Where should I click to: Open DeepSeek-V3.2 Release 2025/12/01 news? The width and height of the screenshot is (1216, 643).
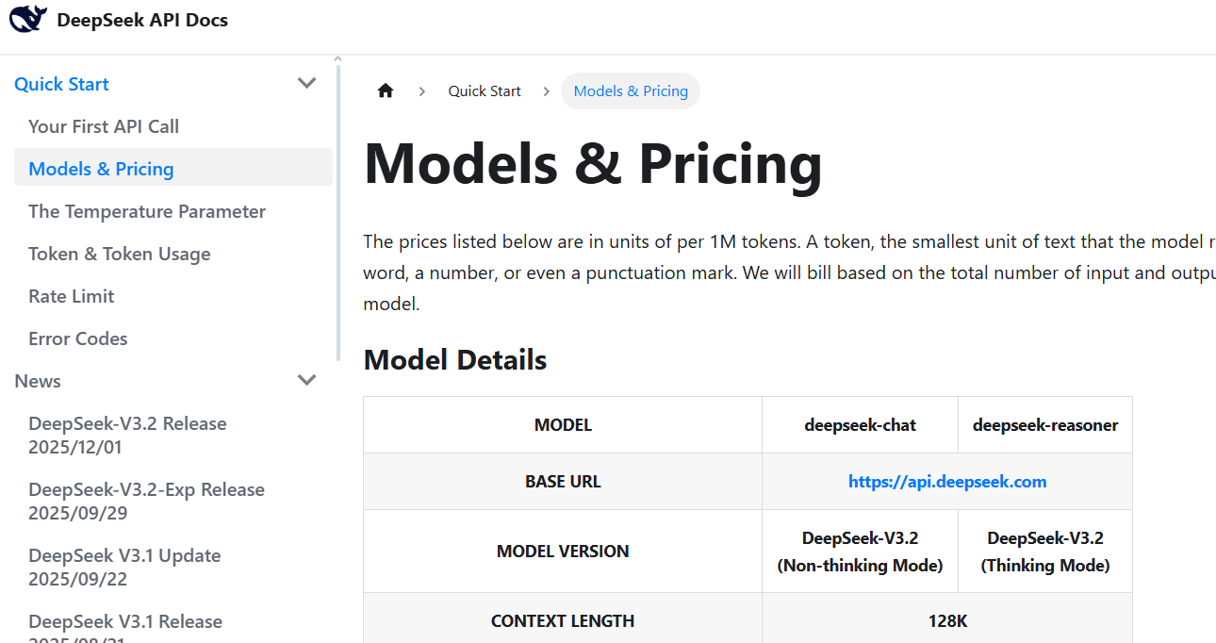tap(127, 435)
